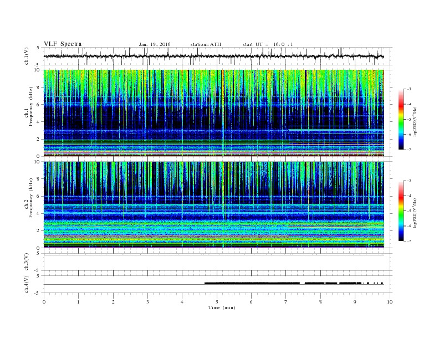439x339 pixels.
Task: Click time axis tick label "7"
Action: (286, 302)
